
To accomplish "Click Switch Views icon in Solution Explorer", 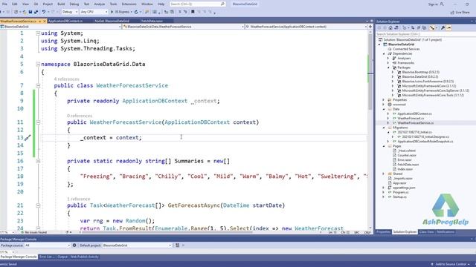I will (x=396, y=28).
